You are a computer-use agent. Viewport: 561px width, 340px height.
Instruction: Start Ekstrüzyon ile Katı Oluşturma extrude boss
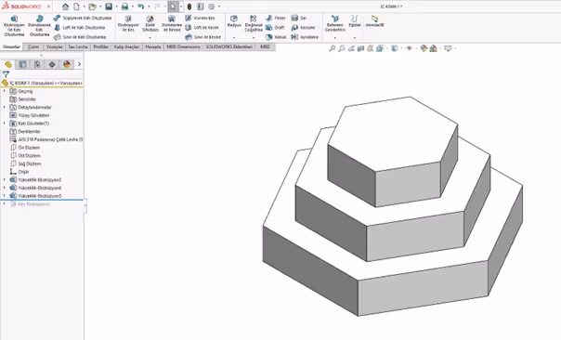tap(14, 26)
